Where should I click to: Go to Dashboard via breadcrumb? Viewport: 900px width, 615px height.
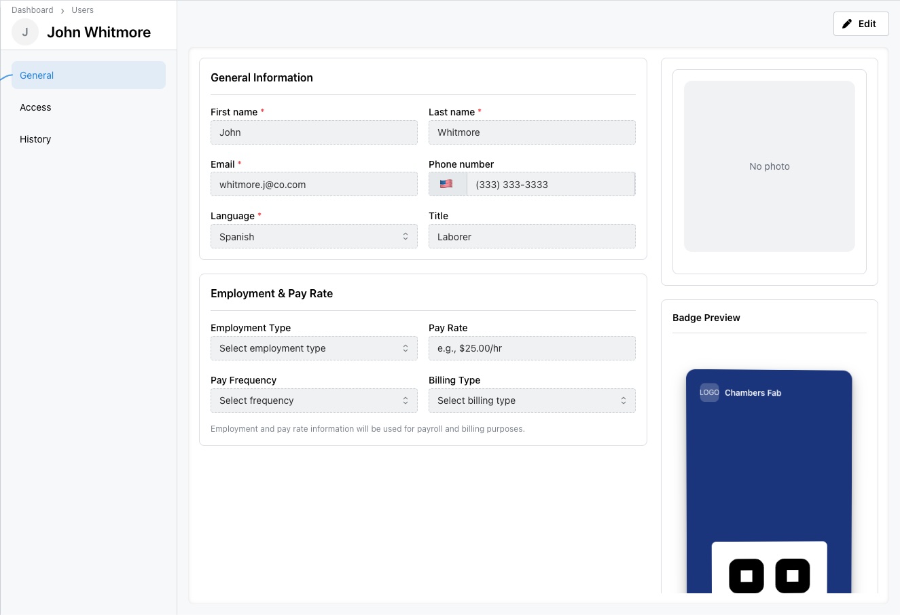coord(32,10)
